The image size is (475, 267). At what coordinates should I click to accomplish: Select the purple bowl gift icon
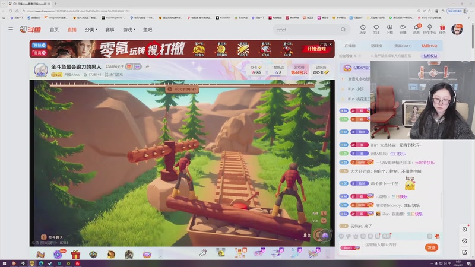pyautogui.click(x=147, y=255)
